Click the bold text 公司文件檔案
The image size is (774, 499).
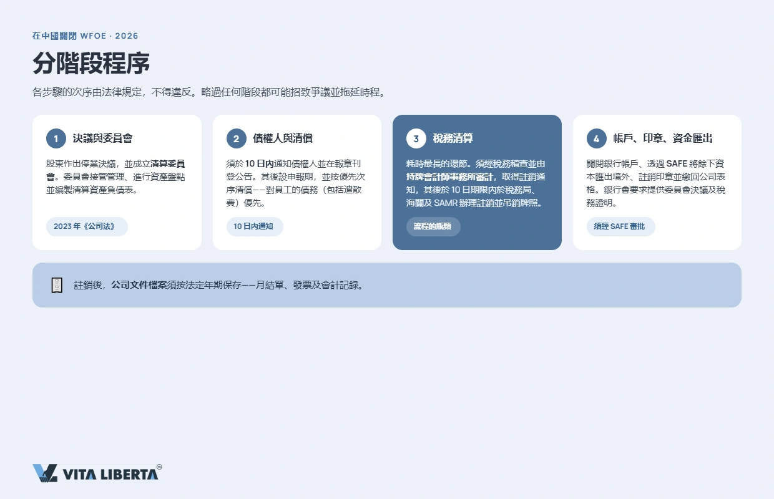click(x=139, y=285)
